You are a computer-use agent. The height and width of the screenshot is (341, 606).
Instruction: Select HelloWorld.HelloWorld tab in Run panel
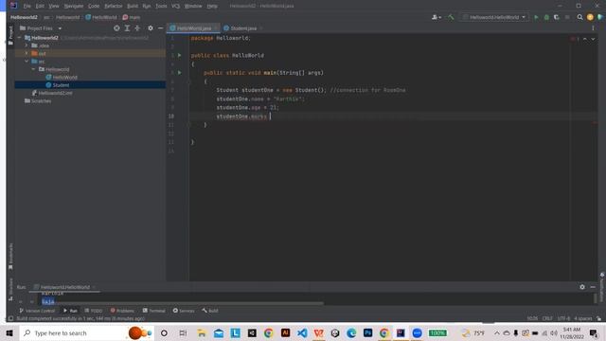pyautogui.click(x=64, y=287)
